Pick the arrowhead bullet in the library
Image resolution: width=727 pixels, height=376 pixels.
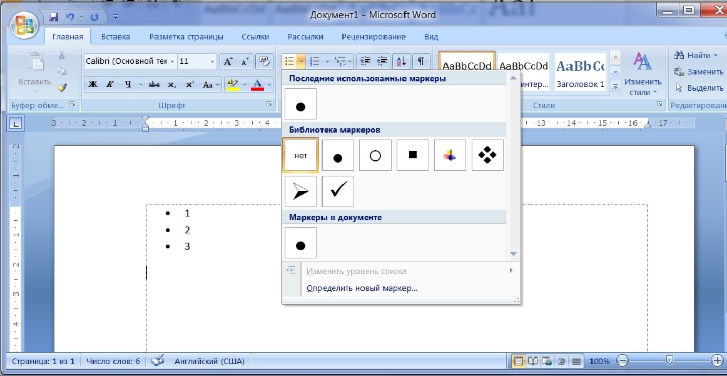300,191
